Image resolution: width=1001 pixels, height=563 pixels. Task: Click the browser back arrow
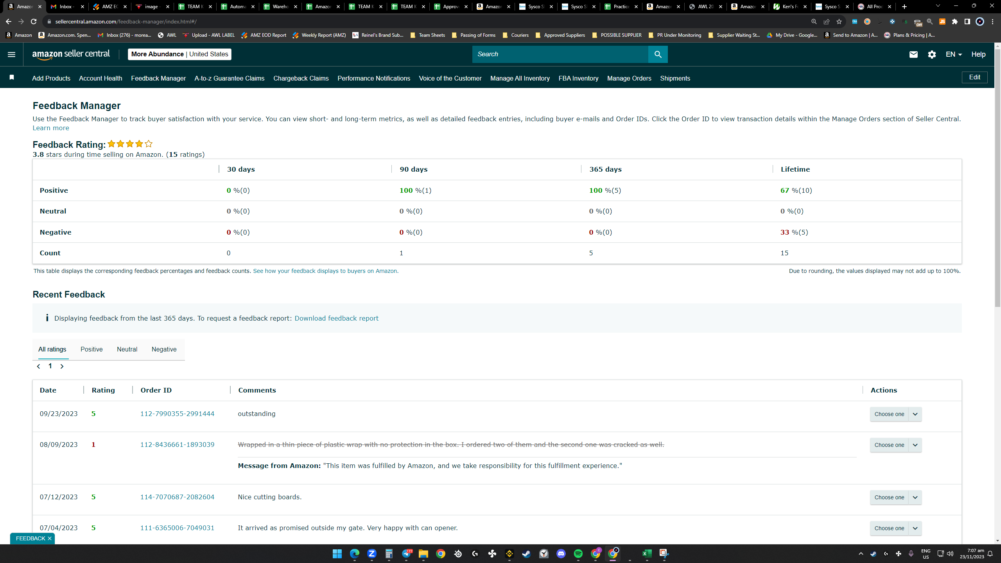[9, 22]
